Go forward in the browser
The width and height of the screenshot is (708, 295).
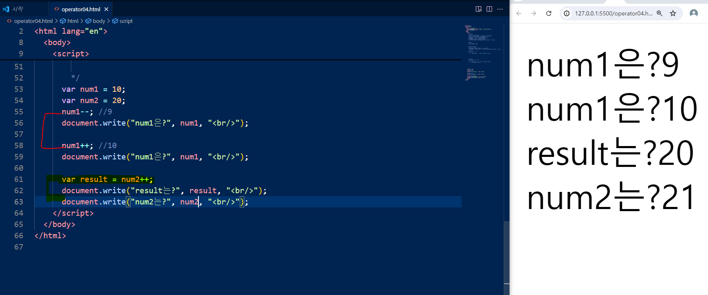click(534, 13)
